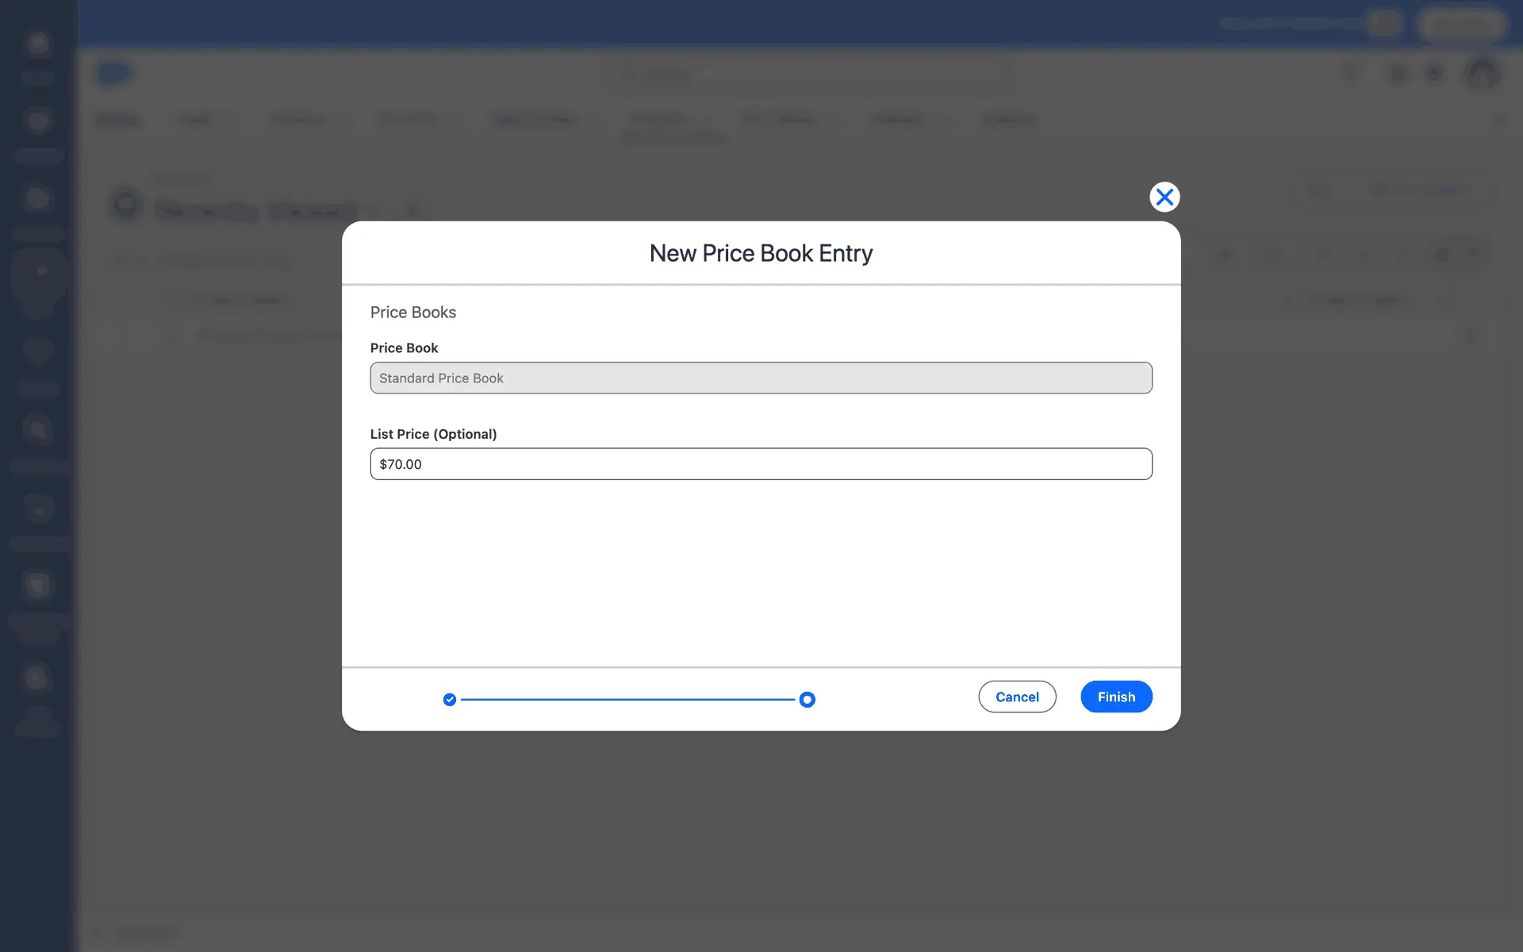The height and width of the screenshot is (952, 1523).
Task: Click the Cancel button
Action: pos(1017,697)
